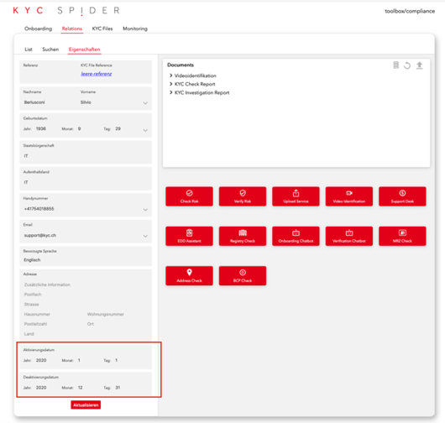Edit Deaktivierungsdatum year field
The width and height of the screenshot is (445, 423).
click(41, 388)
